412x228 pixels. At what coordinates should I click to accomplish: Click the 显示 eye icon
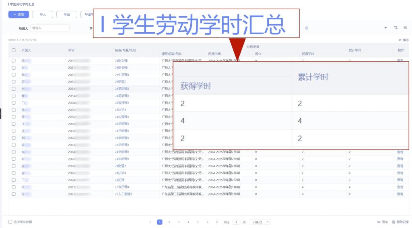coord(382,222)
